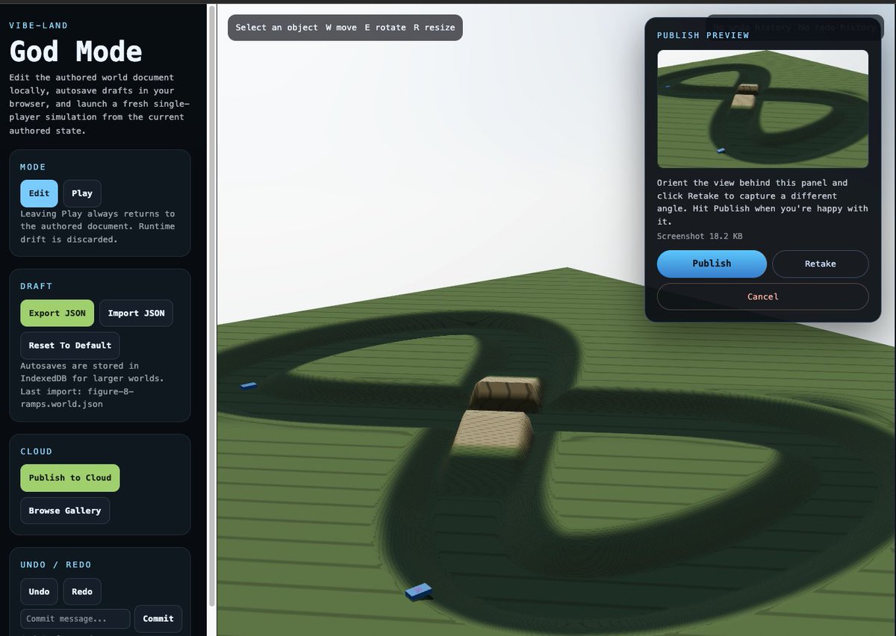The width and height of the screenshot is (896, 636).
Task: Switch to Play mode
Action: [82, 193]
